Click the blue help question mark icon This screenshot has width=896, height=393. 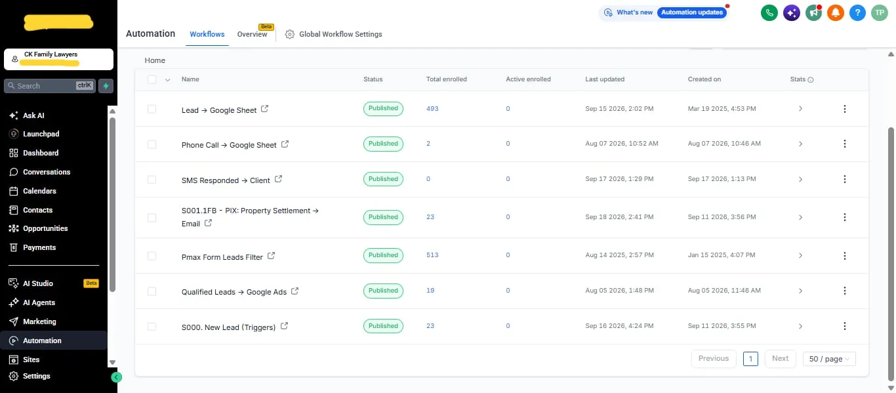coord(857,12)
